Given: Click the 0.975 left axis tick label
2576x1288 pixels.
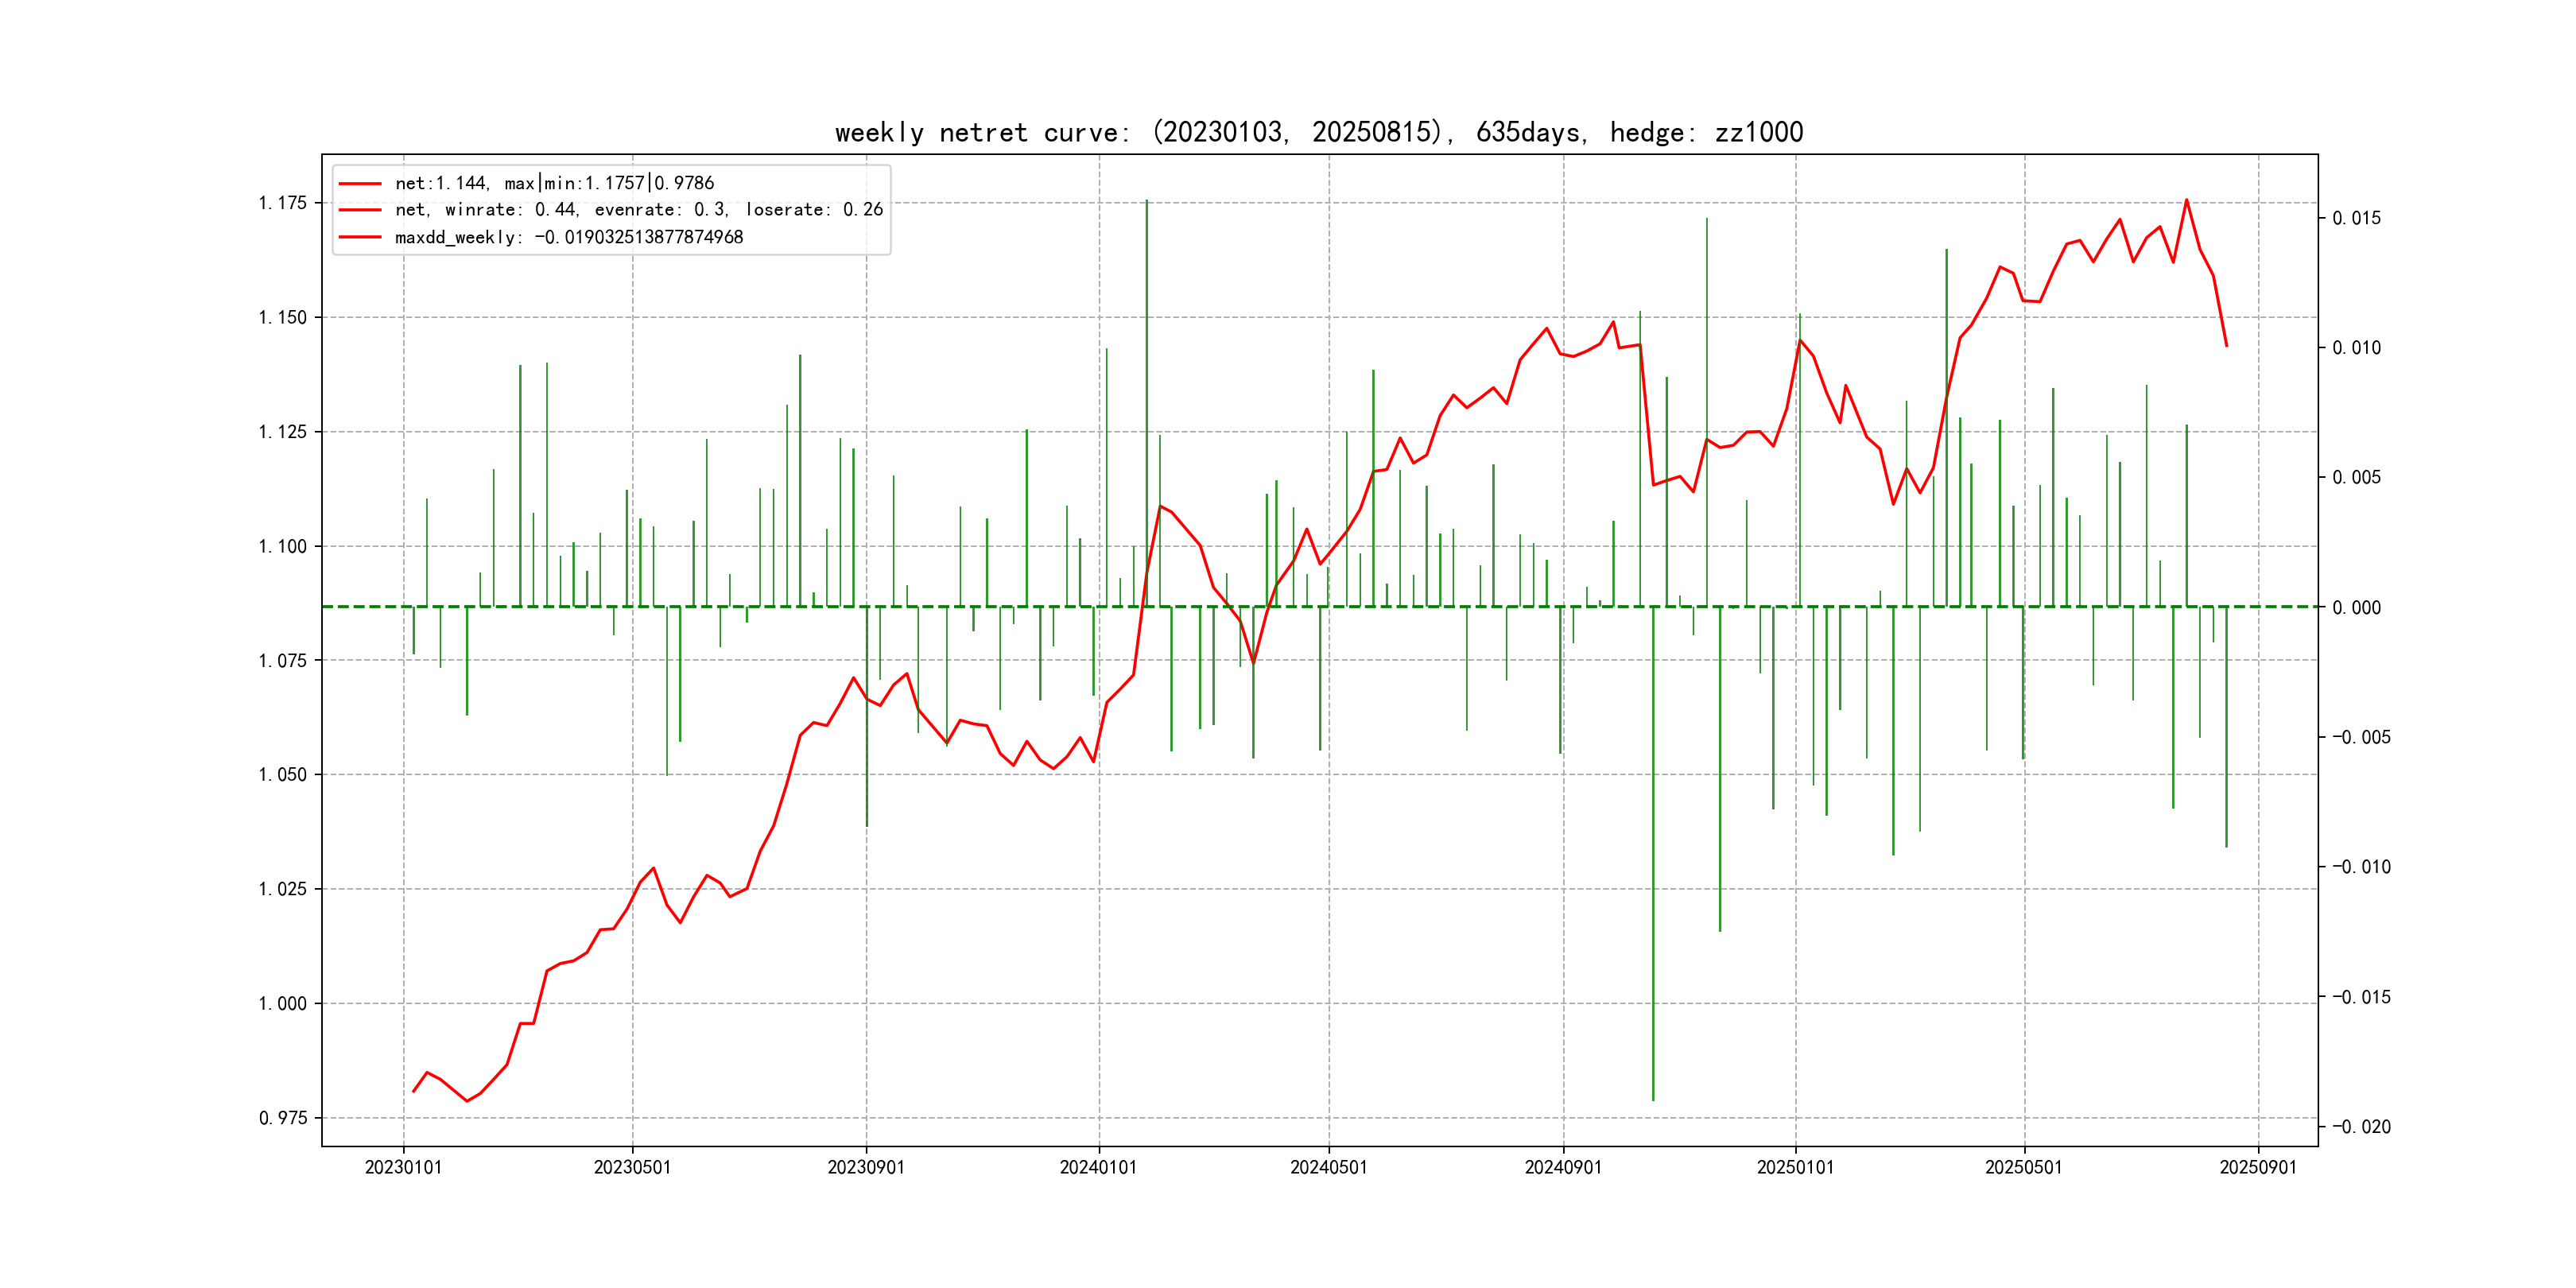Looking at the screenshot, I should 282,1118.
